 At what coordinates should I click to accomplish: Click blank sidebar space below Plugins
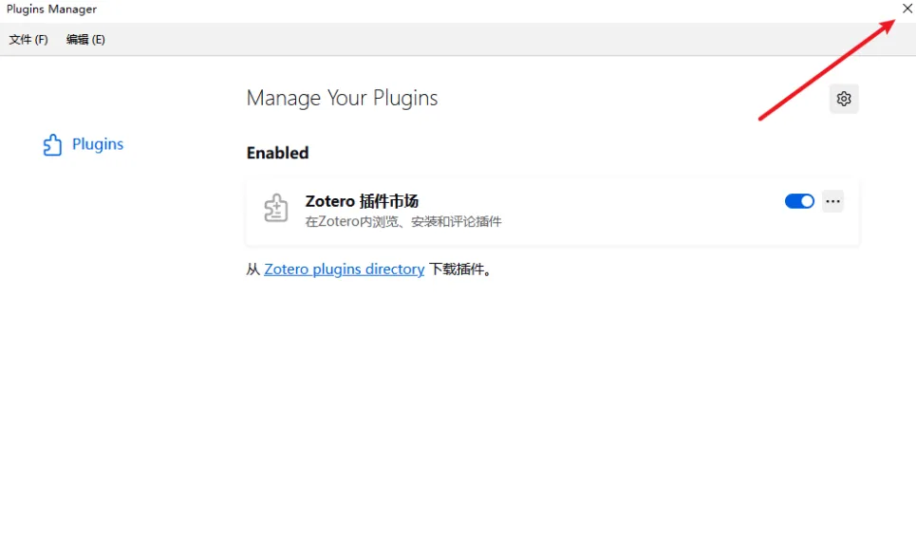coord(104,332)
